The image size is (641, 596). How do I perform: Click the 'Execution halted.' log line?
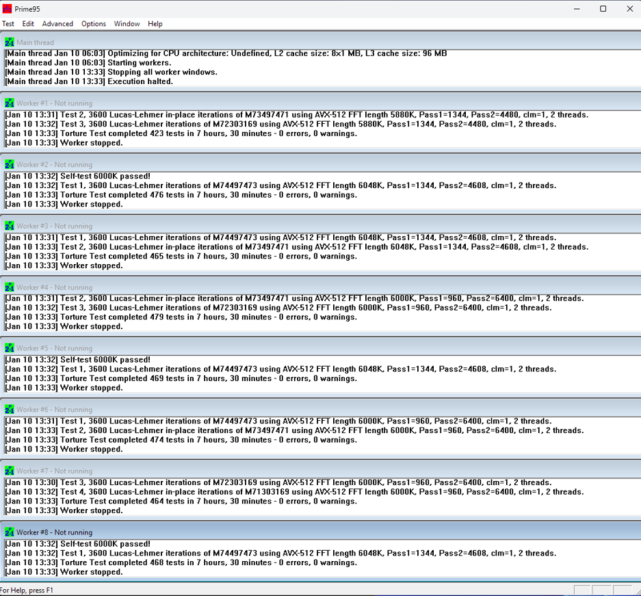click(x=89, y=81)
